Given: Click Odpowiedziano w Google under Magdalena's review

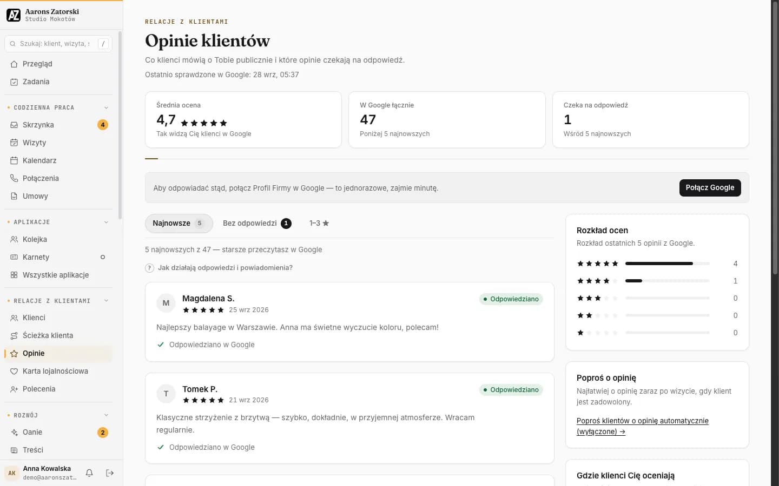Looking at the screenshot, I should [x=212, y=345].
